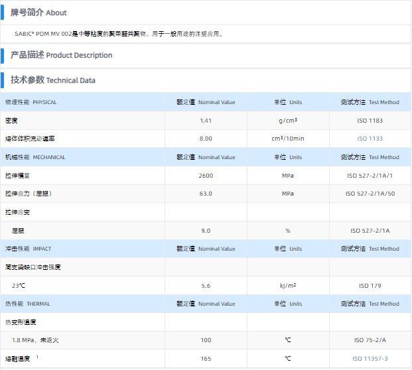This screenshot has height=370, width=412.
Task: Select the melting temperature value 165
Action: (x=206, y=359)
